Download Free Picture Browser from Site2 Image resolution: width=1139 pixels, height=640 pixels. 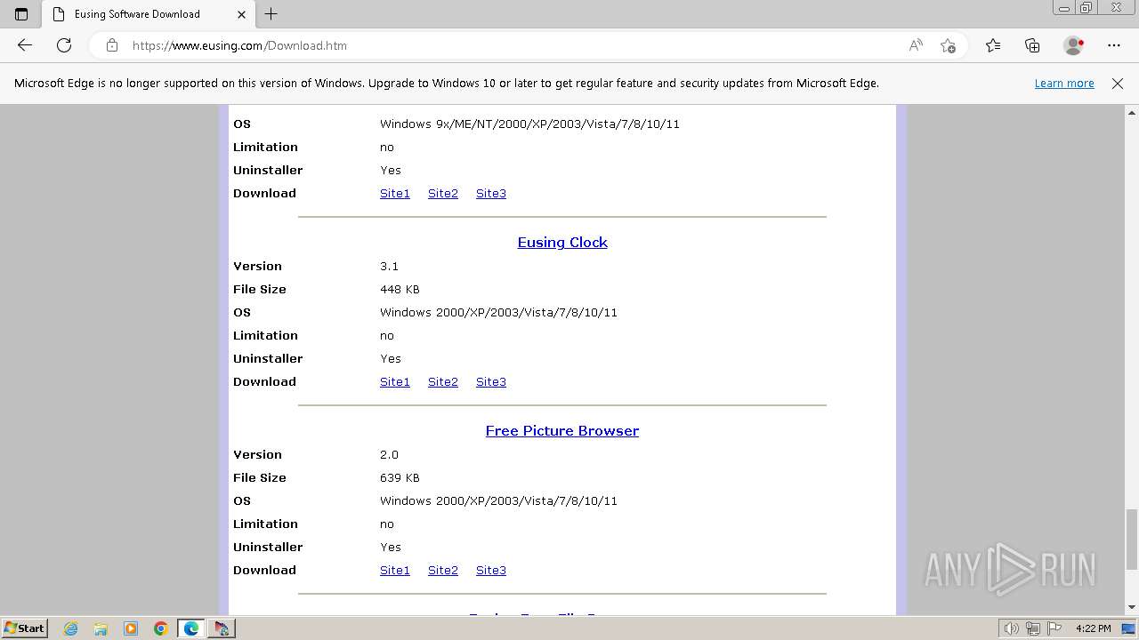tap(443, 571)
